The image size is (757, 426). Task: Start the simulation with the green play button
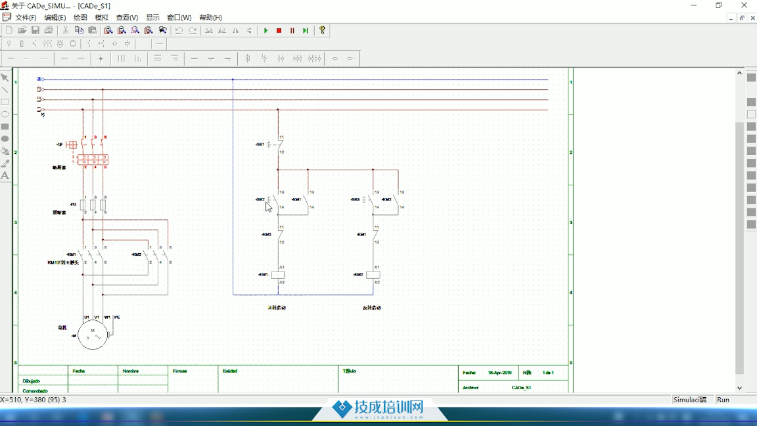265,30
